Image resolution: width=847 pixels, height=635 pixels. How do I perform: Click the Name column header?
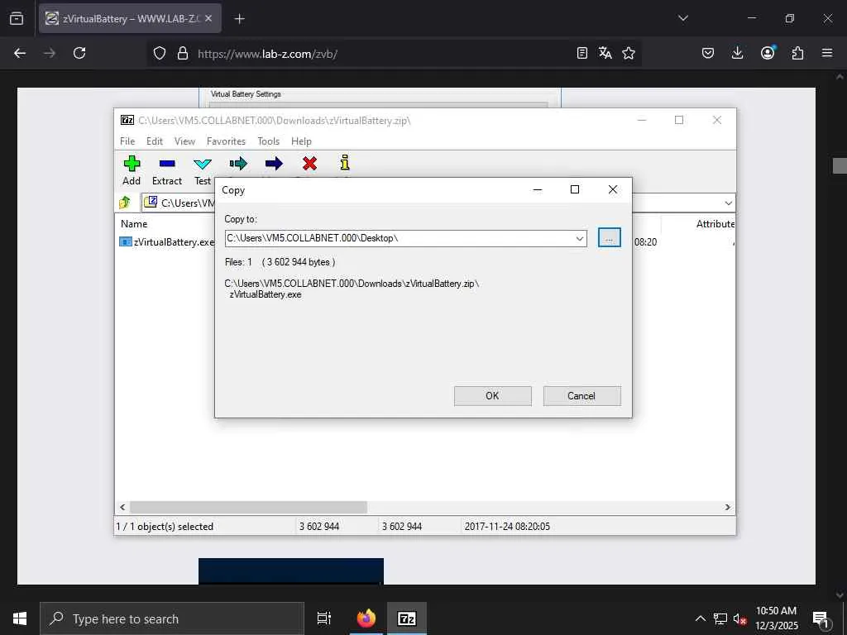(x=134, y=223)
